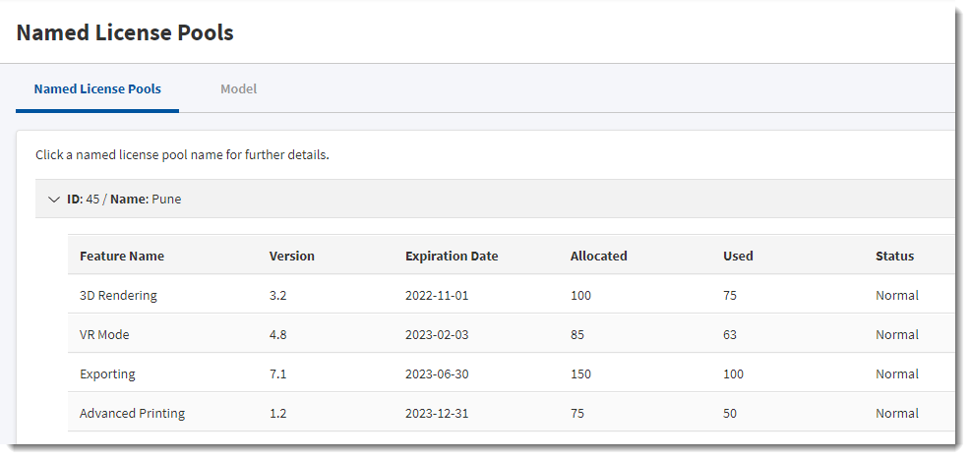The height and width of the screenshot is (459, 970).
Task: Click allocated value 150 for Exporting
Action: point(581,374)
